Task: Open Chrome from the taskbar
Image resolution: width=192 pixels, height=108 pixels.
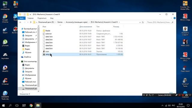Action: point(31,105)
